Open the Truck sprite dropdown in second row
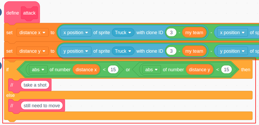 click(x=123, y=51)
